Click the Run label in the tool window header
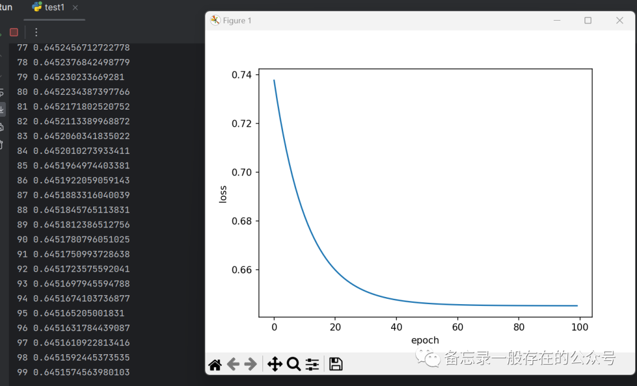The height and width of the screenshot is (386, 637). click(5, 6)
